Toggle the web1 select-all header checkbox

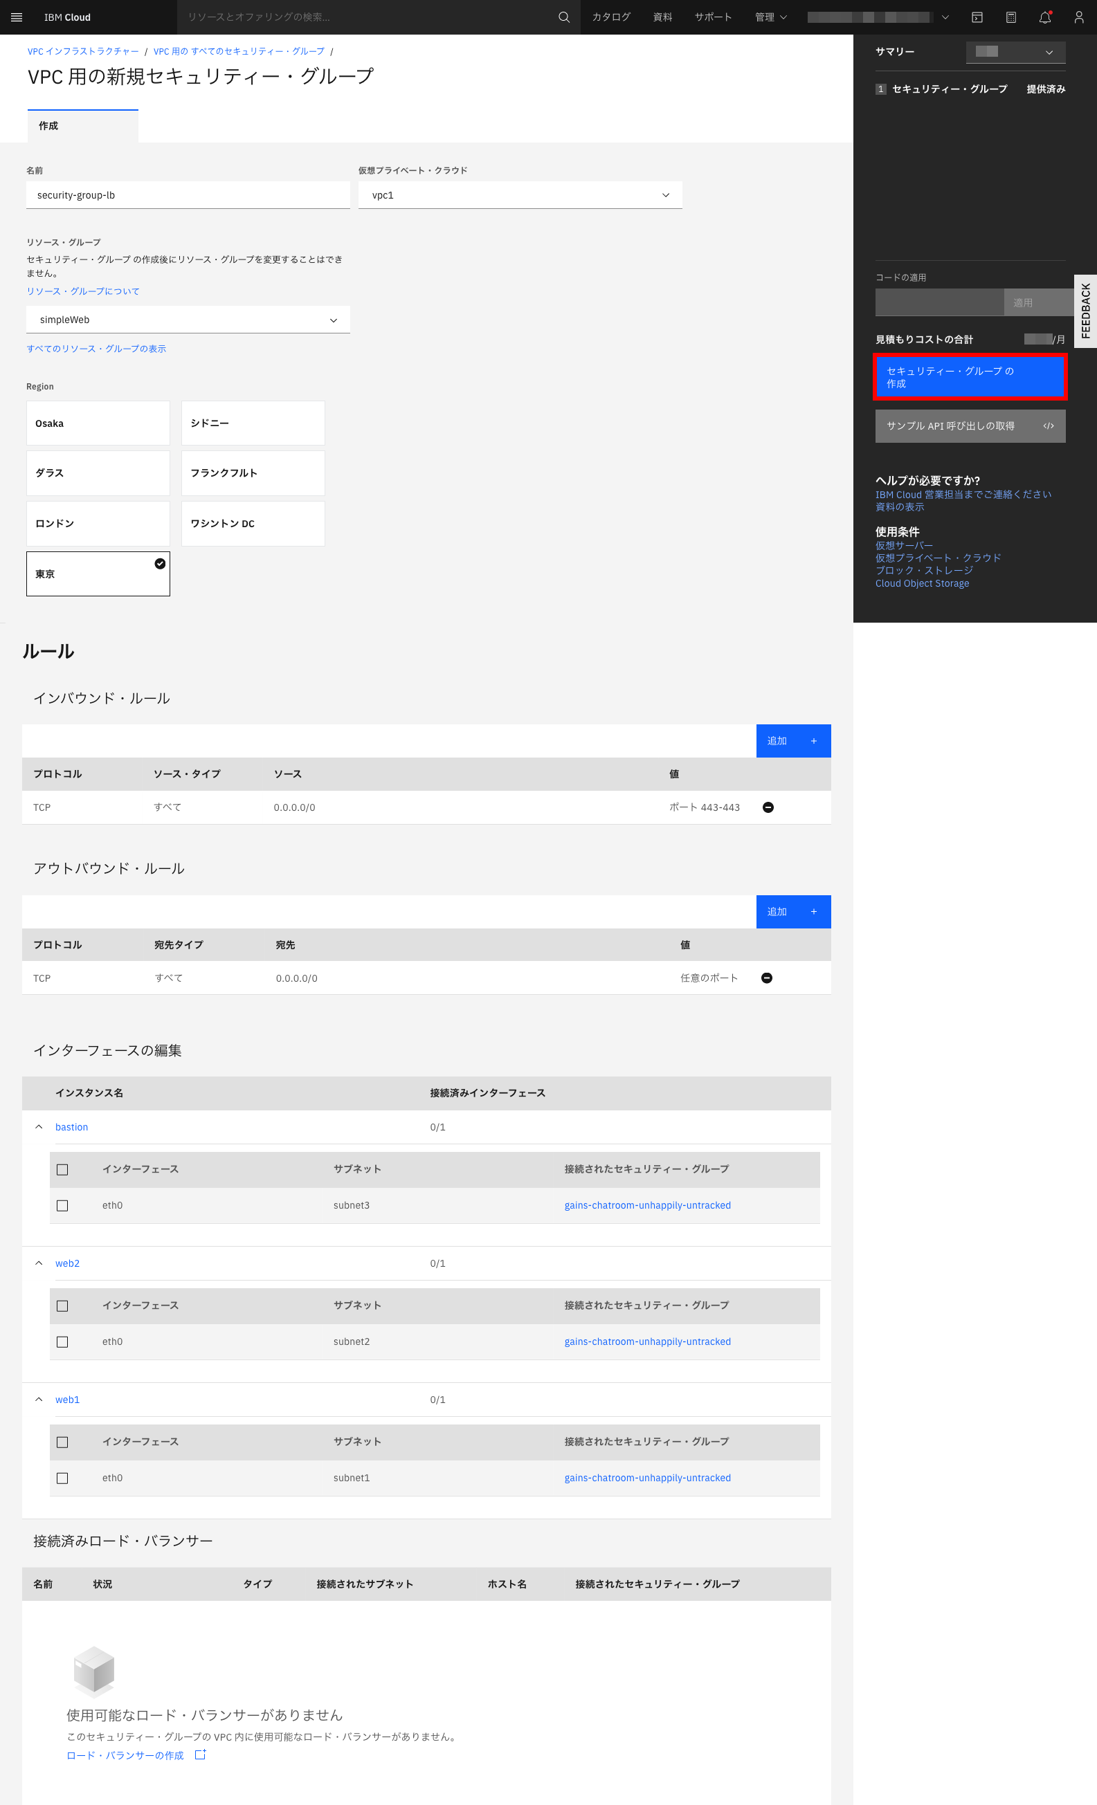62,1442
